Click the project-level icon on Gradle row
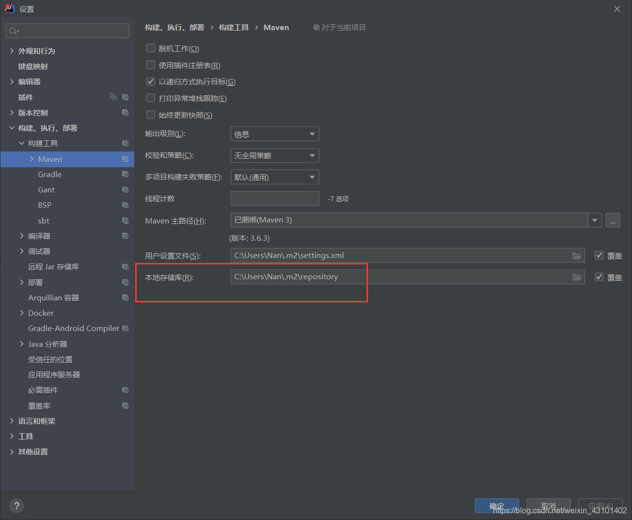This screenshot has width=632, height=520. tap(125, 174)
